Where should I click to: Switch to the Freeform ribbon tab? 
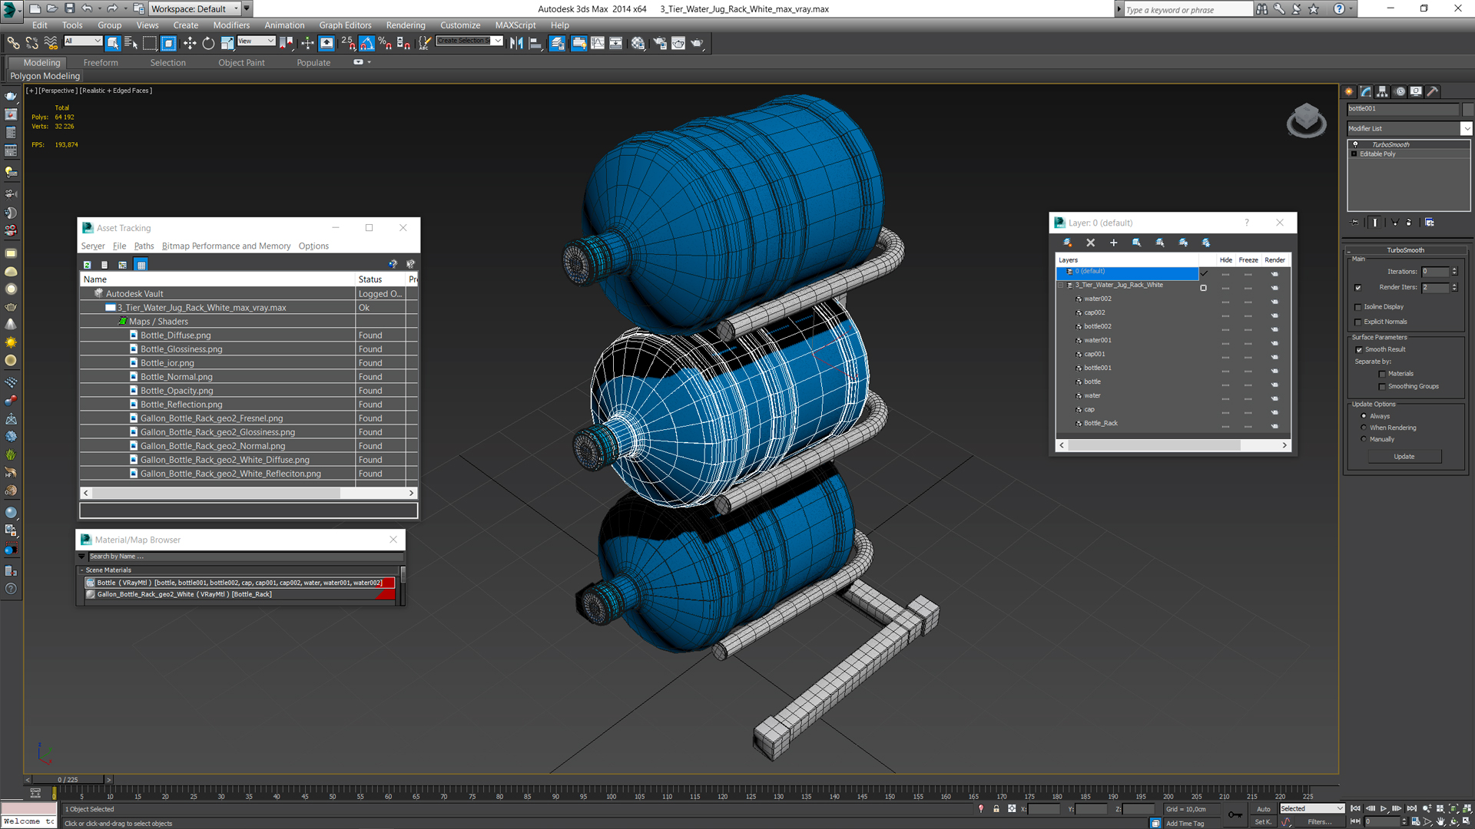[101, 63]
